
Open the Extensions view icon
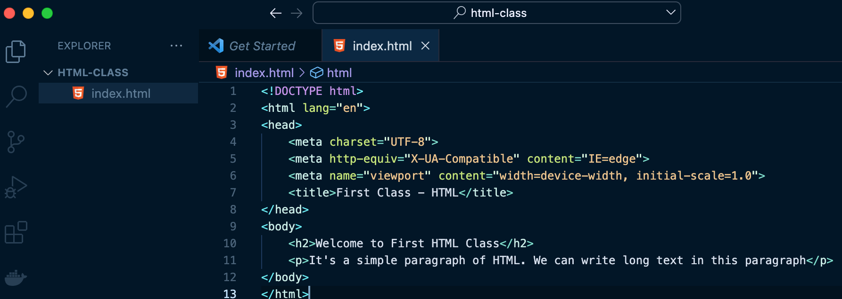pyautogui.click(x=16, y=232)
